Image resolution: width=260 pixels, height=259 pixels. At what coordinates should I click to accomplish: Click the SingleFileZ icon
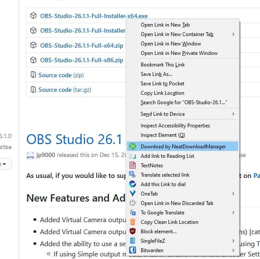point(133,241)
